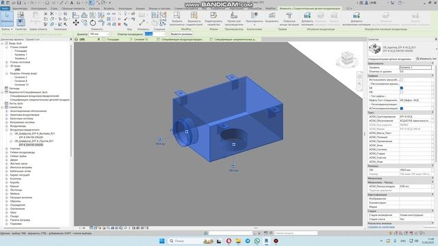This screenshot has height=246, width=438.
Task: Open the Выбор panel dropdown
Action: (x=7, y=29)
